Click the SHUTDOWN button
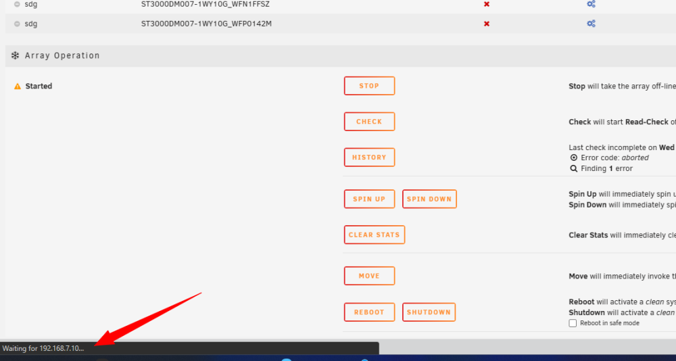 point(429,312)
